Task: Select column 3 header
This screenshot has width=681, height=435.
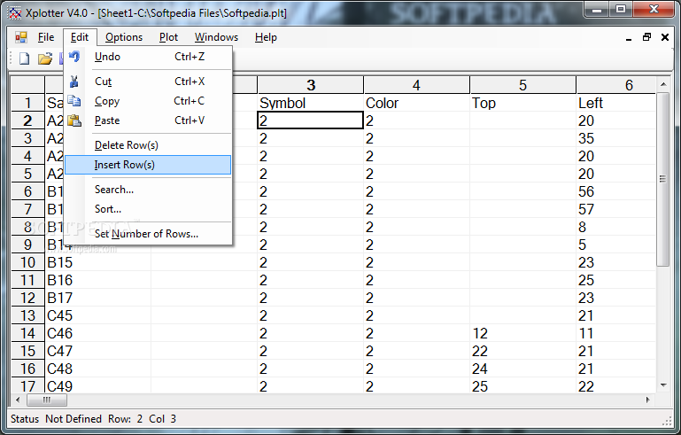Action: point(310,85)
